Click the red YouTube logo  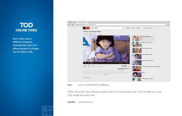tap(88, 28)
